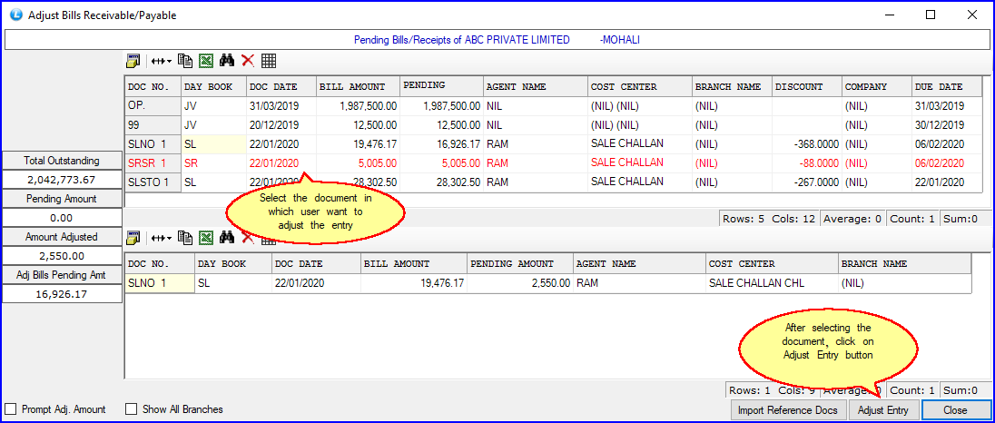
Task: Click the Rows: 5 Cols: 12 status entry
Action: (769, 219)
